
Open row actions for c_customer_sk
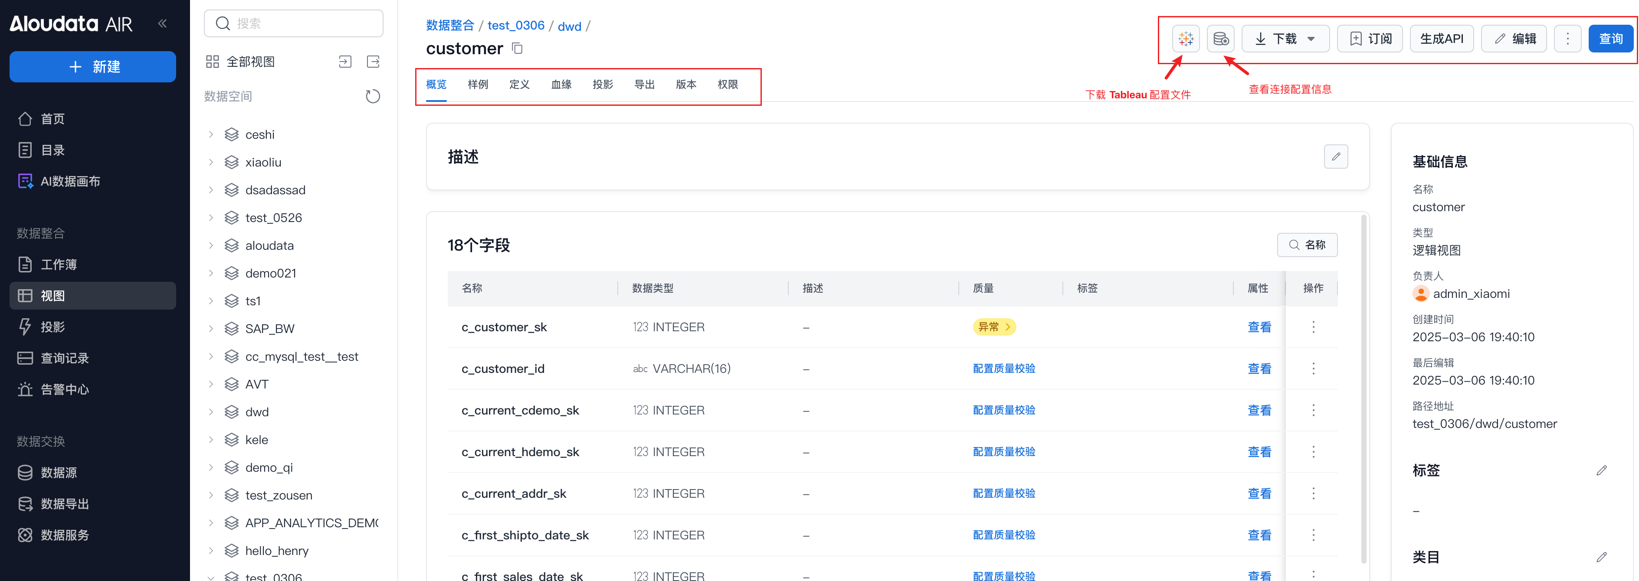pos(1313,327)
